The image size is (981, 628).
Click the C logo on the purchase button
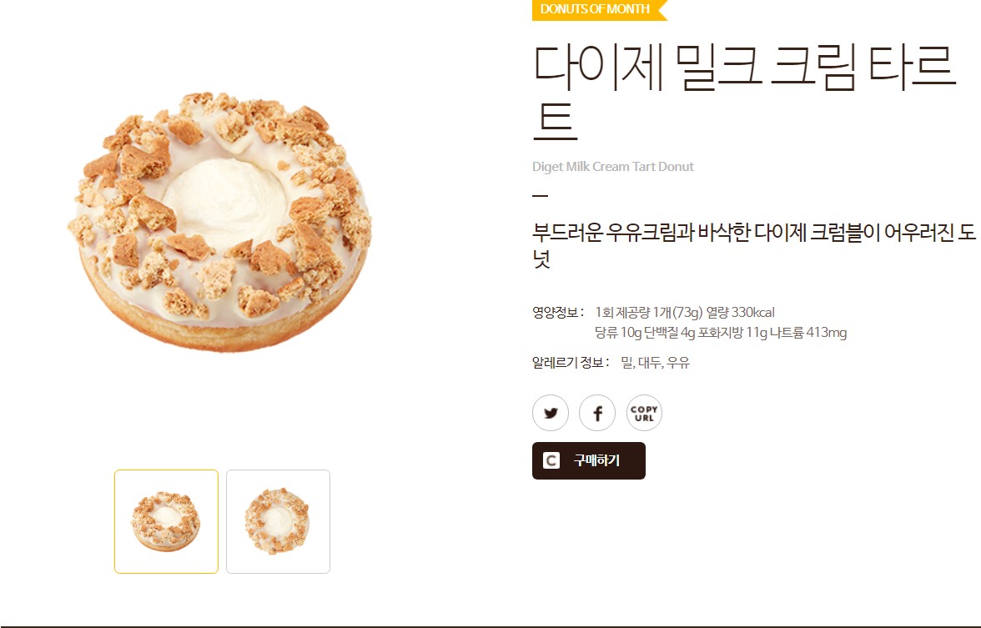click(x=551, y=461)
